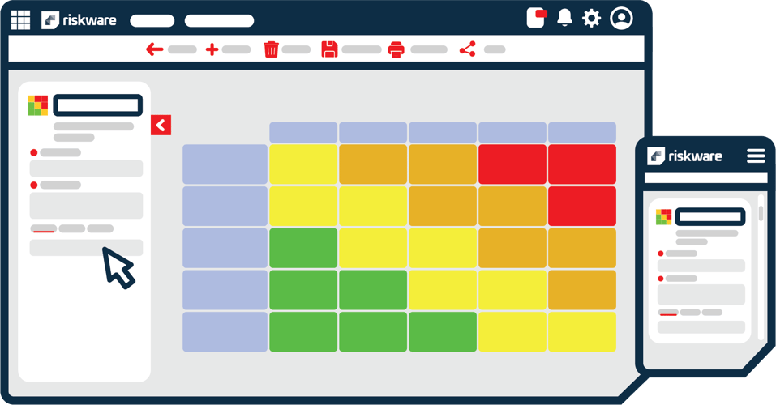Collapse the side panel with red chevron
This screenshot has height=405, width=776.
(161, 125)
